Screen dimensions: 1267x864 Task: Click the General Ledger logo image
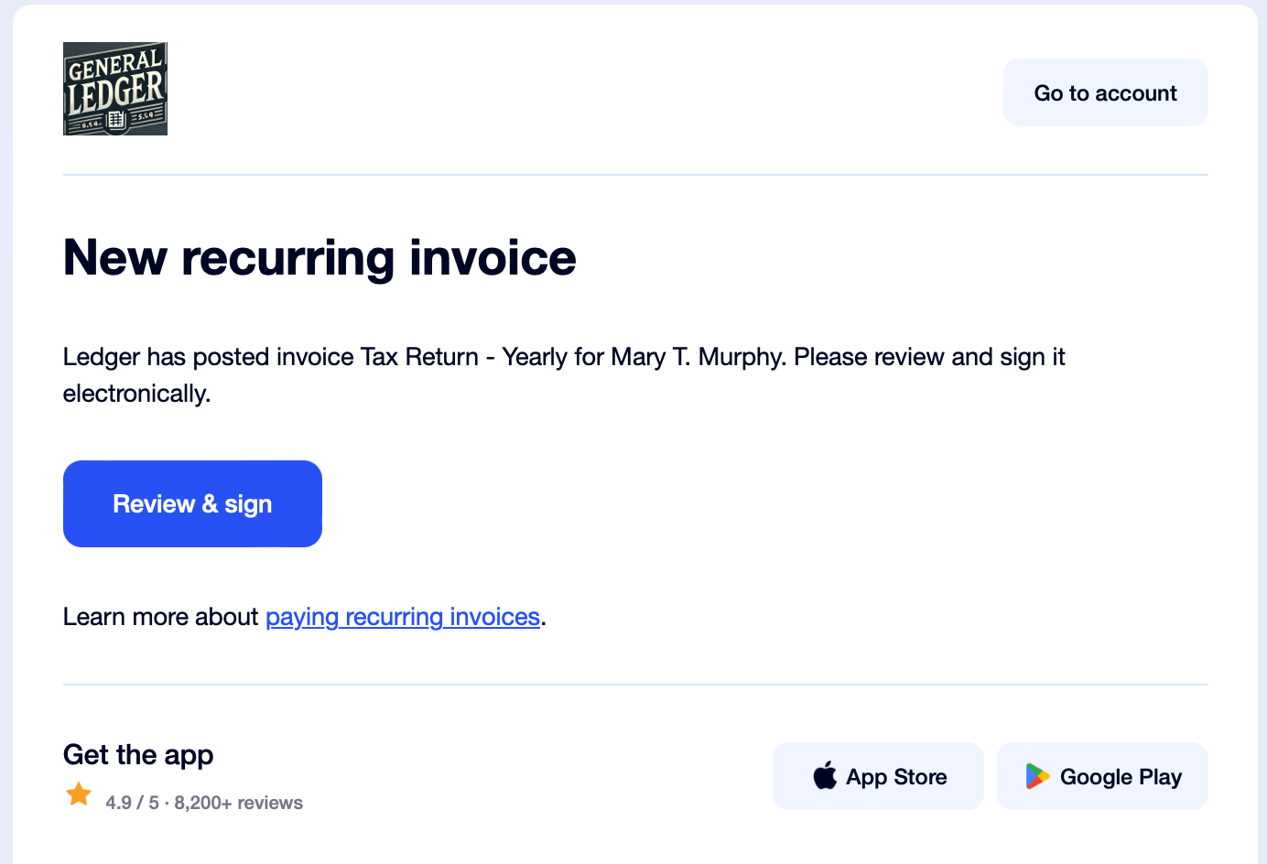pos(115,89)
